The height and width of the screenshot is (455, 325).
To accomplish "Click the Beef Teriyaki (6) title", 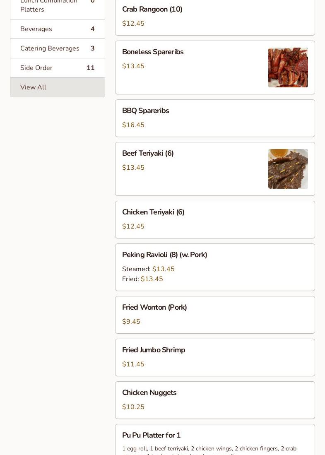I will [x=148, y=153].
